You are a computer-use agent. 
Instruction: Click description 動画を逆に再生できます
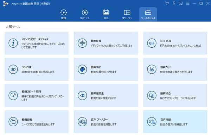[103, 98]
